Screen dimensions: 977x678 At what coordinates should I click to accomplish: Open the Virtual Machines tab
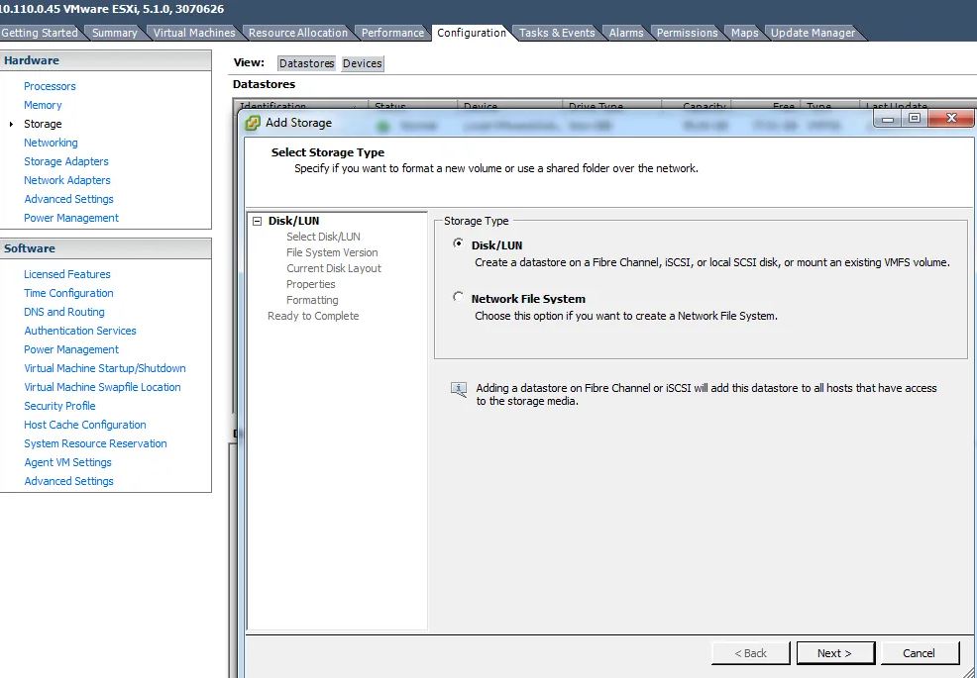coord(194,33)
